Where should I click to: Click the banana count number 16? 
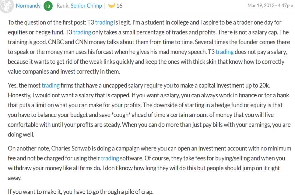click(x=119, y=6)
